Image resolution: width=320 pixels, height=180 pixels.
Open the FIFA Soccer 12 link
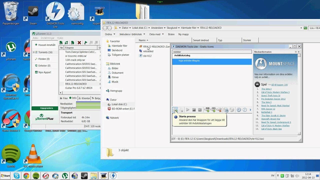point(268,109)
